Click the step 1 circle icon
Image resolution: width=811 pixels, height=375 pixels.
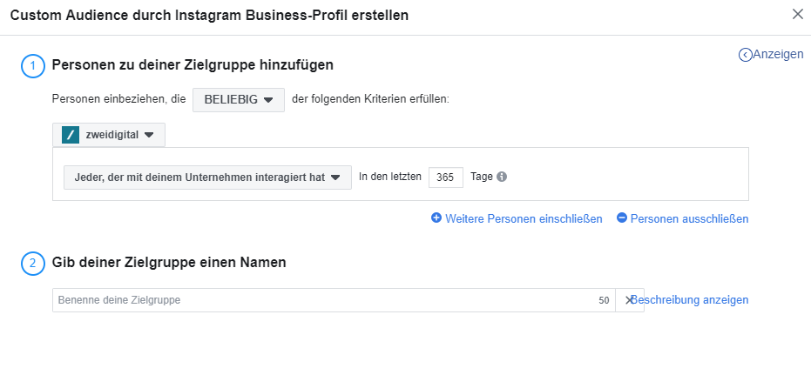coord(32,66)
